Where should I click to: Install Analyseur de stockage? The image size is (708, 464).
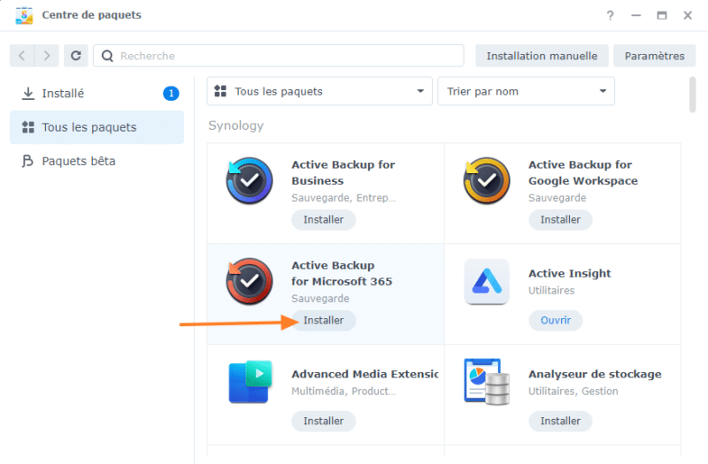(560, 421)
